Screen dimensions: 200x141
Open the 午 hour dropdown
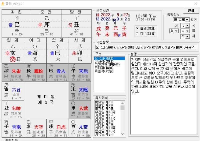[187, 37]
